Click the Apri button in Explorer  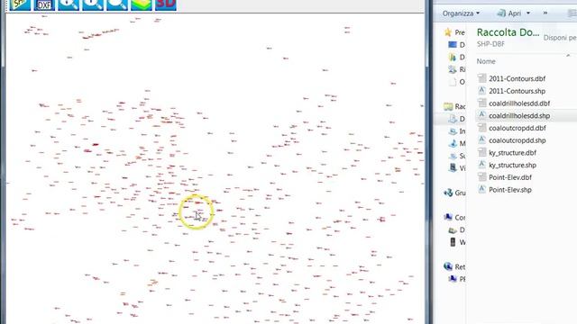point(509,13)
